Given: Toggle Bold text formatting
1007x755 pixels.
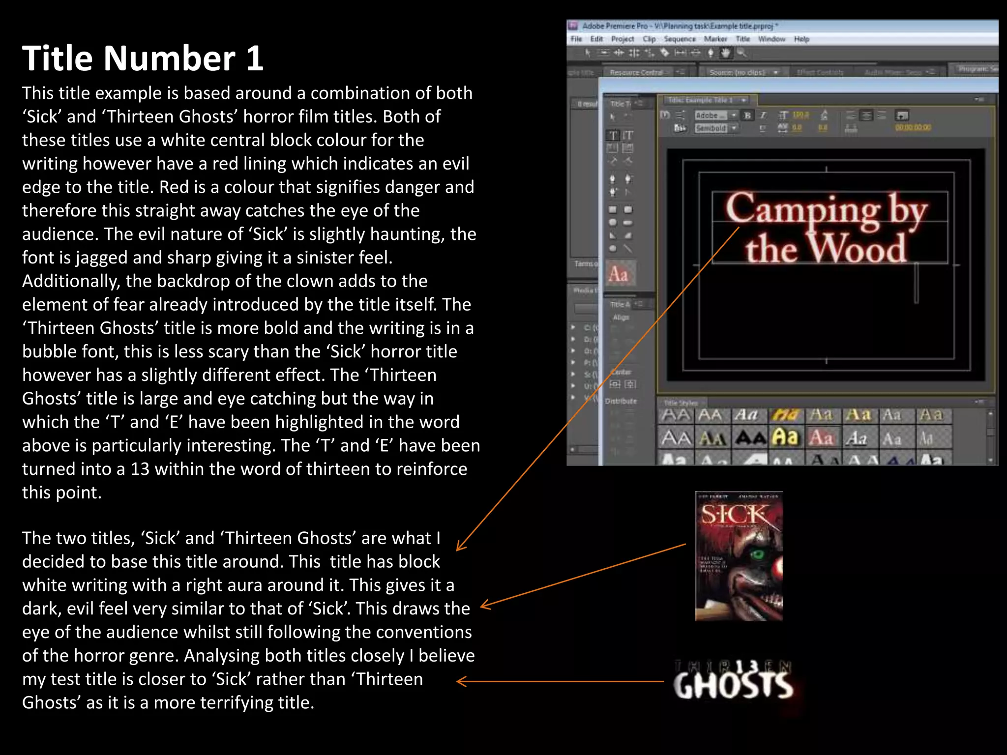Looking at the screenshot, I should (747, 116).
